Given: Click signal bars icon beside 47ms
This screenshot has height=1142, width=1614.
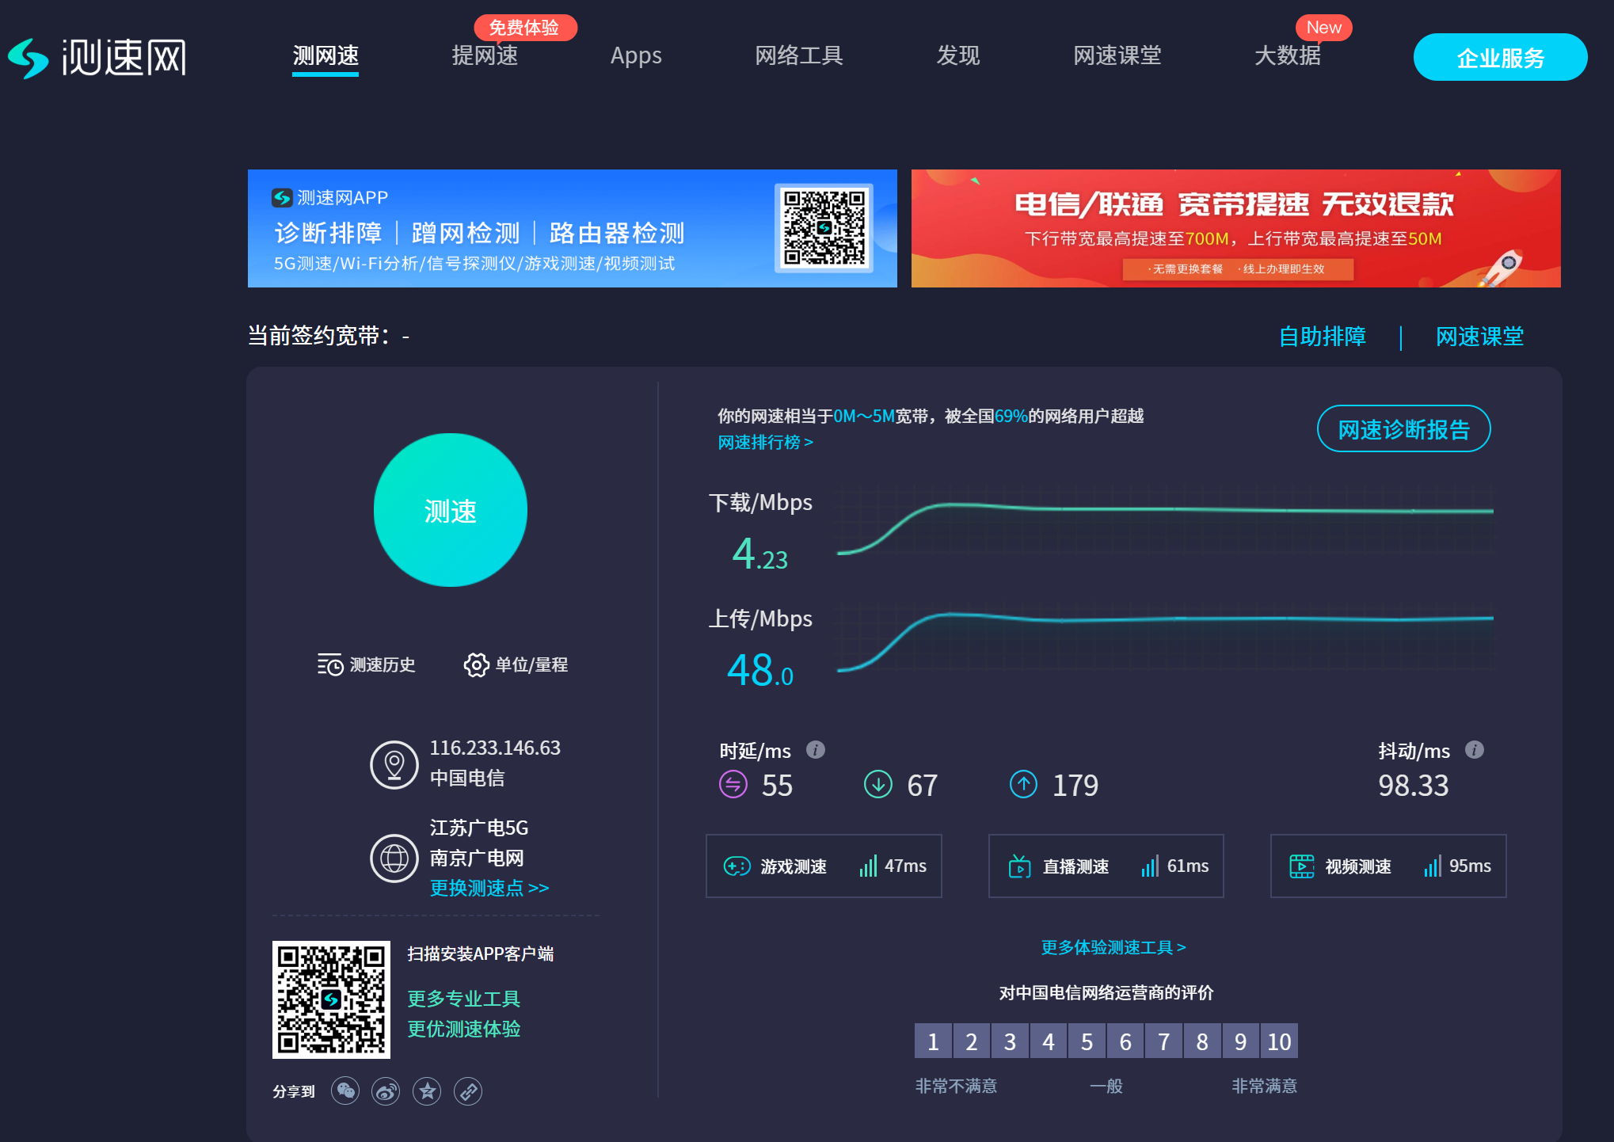Looking at the screenshot, I should click(869, 866).
